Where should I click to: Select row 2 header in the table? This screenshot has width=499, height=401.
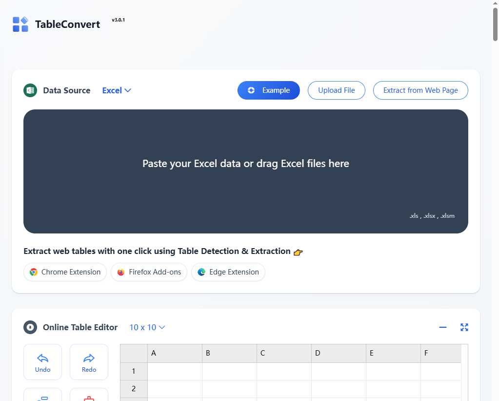pyautogui.click(x=133, y=389)
